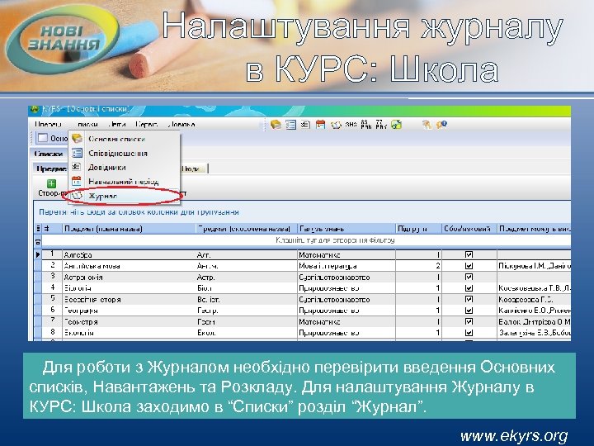Click the KYRS application icon in the title bar

click(x=35, y=109)
